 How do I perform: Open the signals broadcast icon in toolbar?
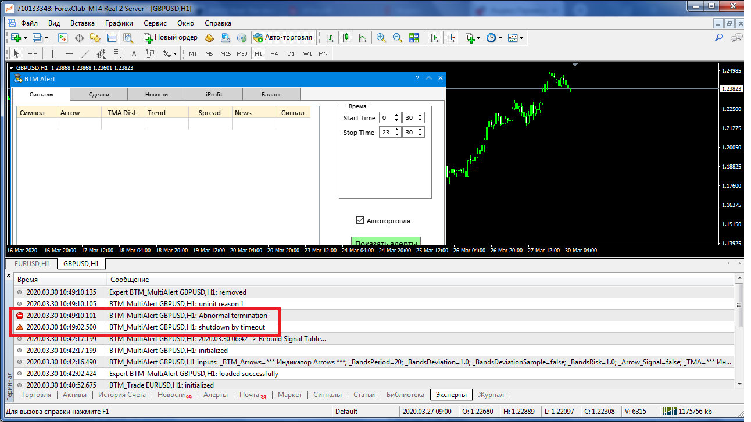point(242,38)
